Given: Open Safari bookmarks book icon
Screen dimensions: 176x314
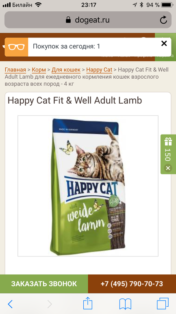Looking at the screenshot, I should point(125,304).
